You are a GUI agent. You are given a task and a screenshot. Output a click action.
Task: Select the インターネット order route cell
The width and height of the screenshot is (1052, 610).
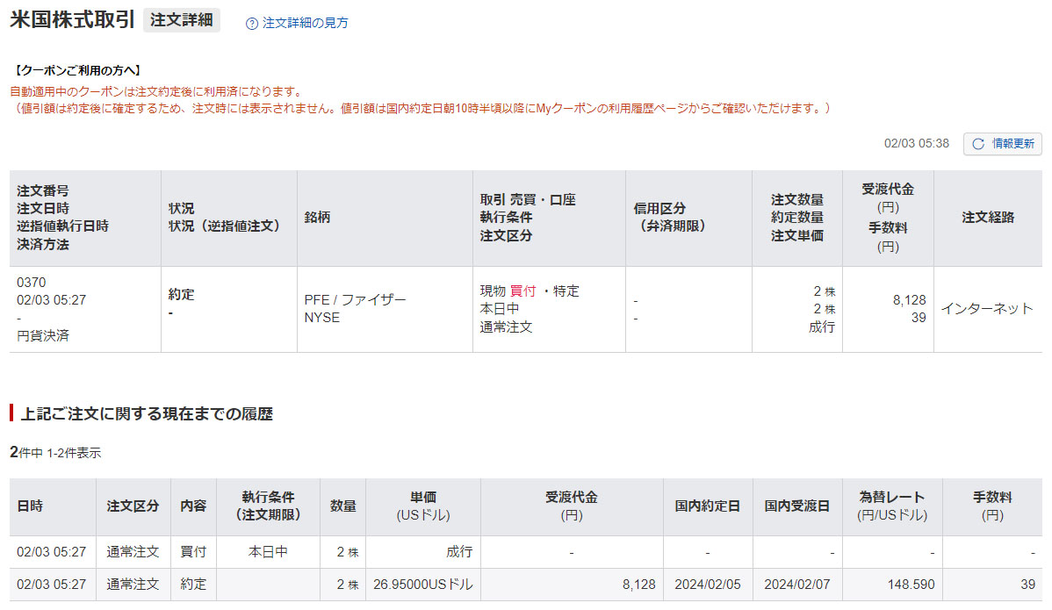pyautogui.click(x=987, y=309)
